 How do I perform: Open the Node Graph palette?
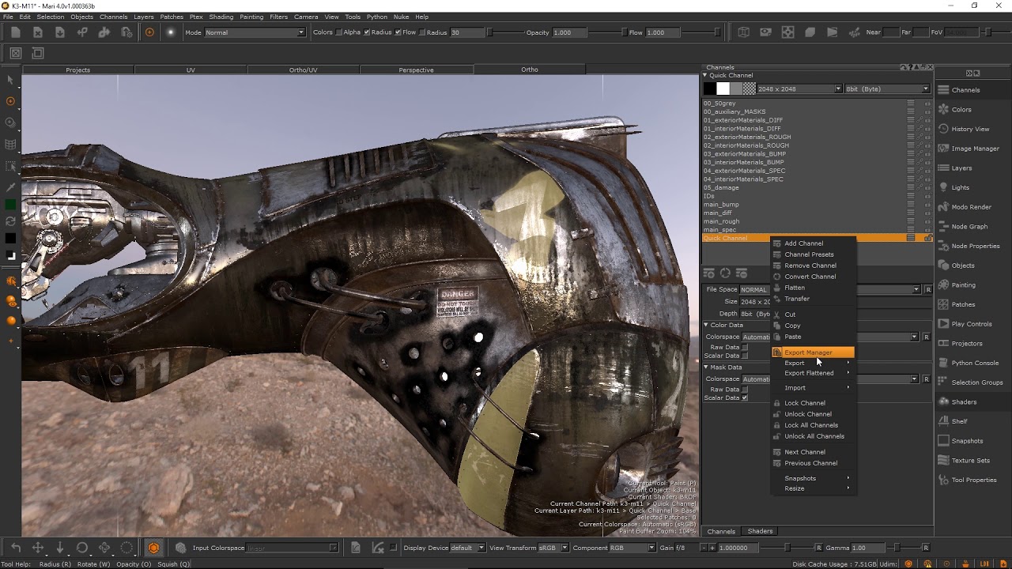(x=969, y=227)
